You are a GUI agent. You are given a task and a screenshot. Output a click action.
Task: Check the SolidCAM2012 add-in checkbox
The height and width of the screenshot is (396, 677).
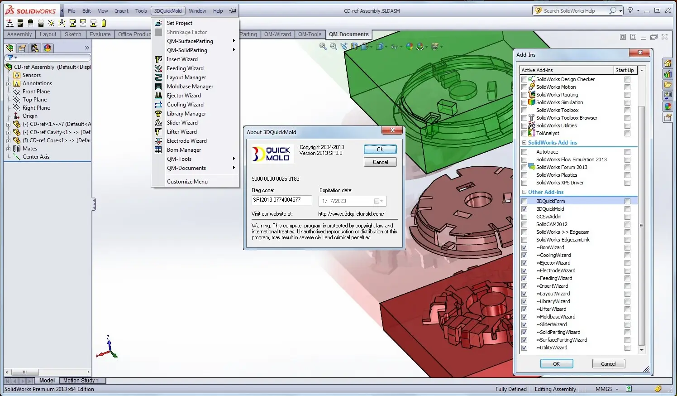524,224
